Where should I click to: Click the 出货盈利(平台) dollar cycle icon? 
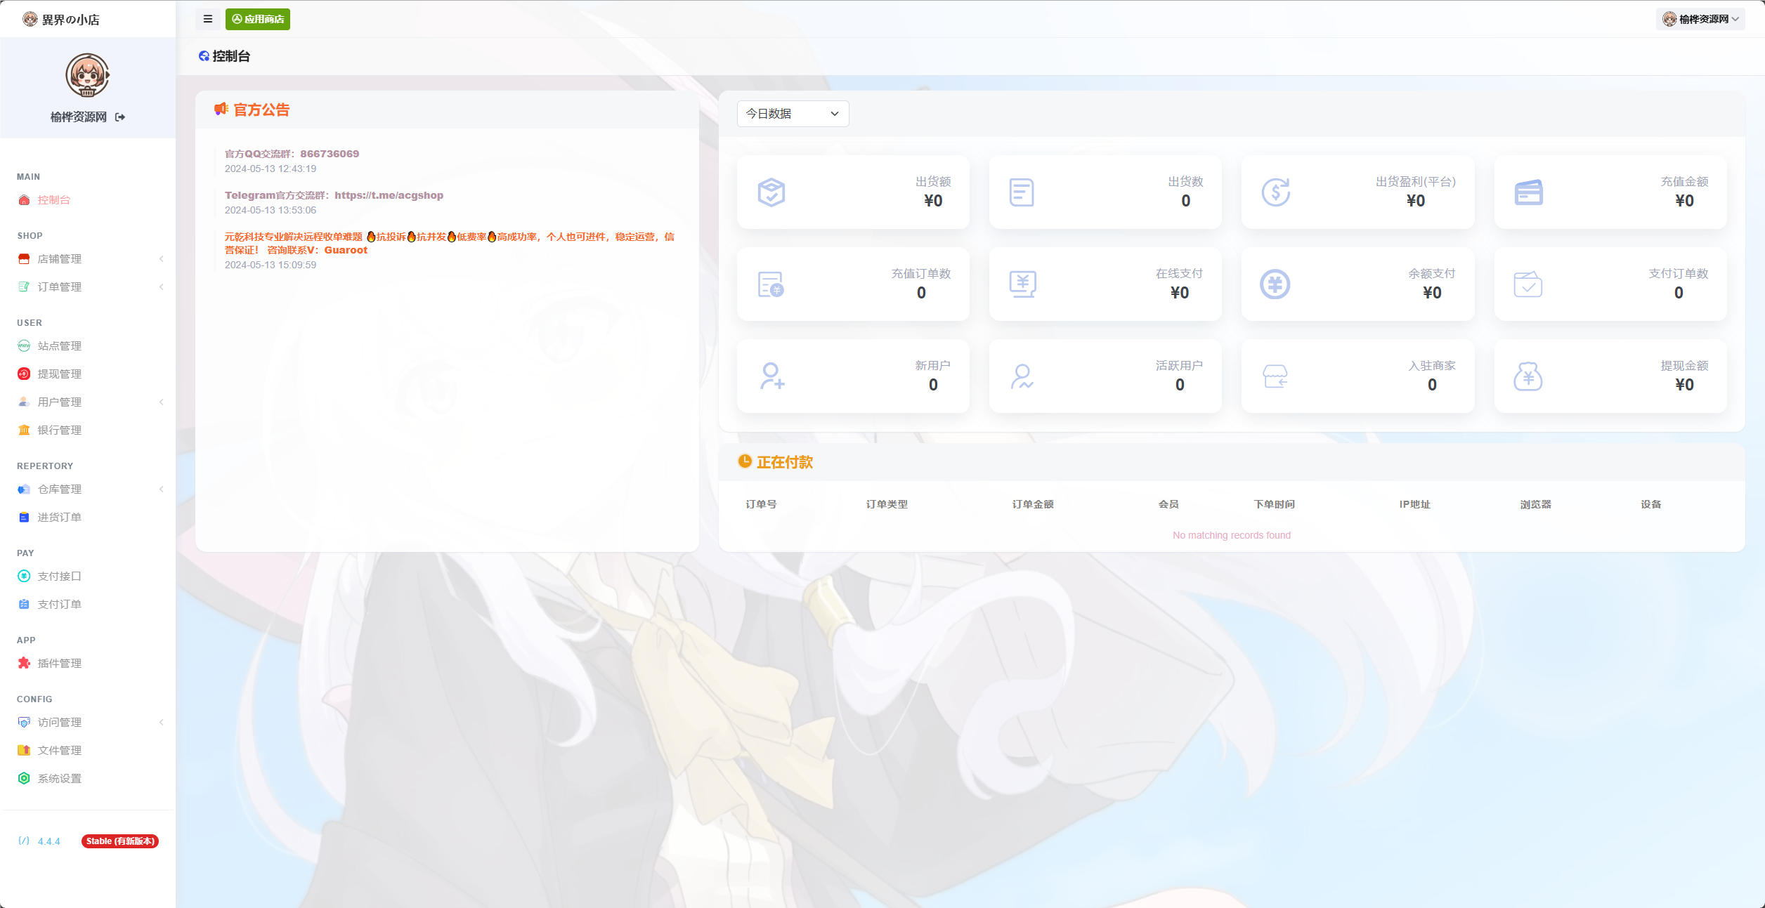tap(1275, 192)
